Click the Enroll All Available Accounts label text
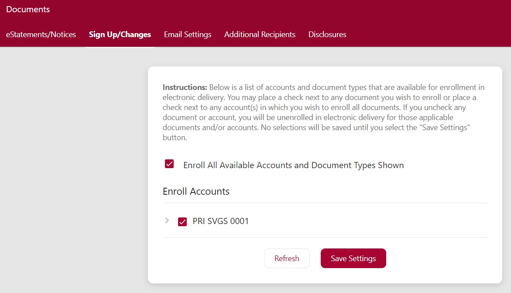Screen dimensions: 511x293 tap(293, 165)
